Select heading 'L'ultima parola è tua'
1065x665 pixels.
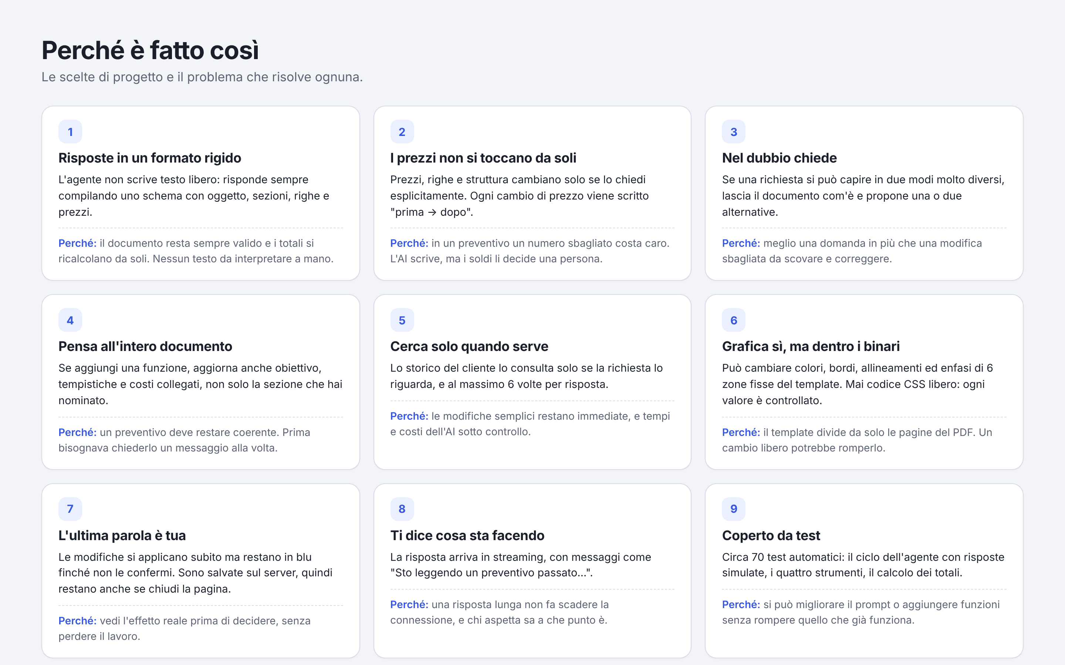122,536
